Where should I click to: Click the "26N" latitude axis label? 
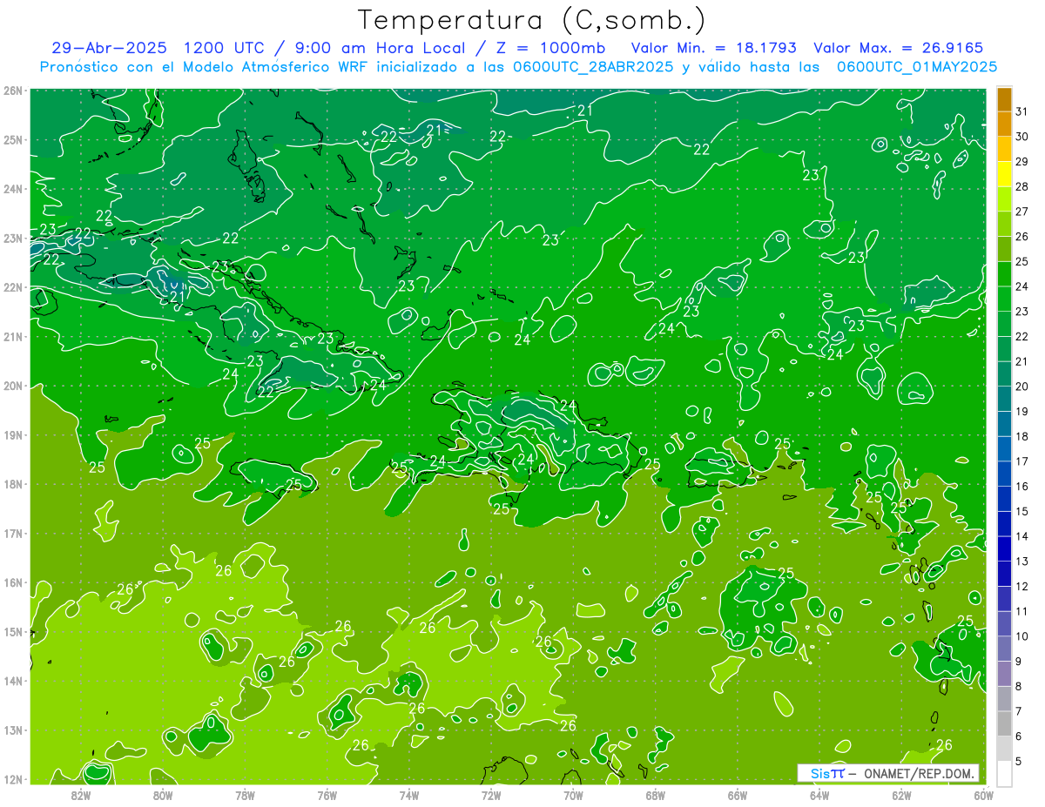click(x=13, y=91)
